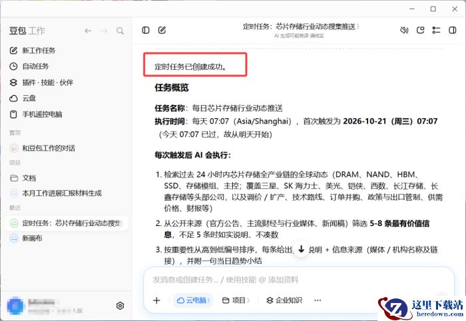Focus the message input field
466x321 pixels.
(299, 280)
